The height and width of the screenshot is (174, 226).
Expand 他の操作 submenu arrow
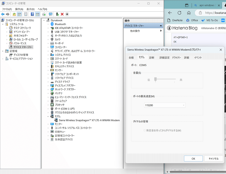coord(161,31)
